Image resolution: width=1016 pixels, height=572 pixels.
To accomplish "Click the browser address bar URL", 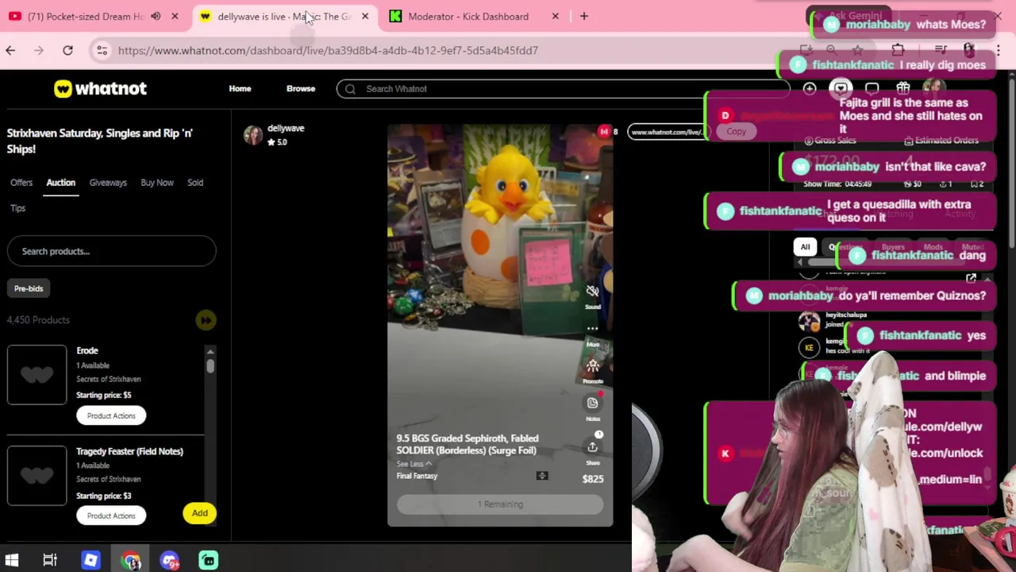I will [x=328, y=50].
